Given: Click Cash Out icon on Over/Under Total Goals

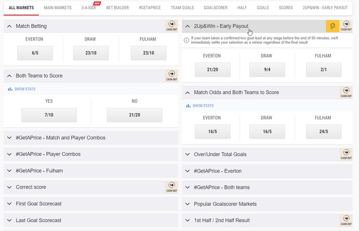Looking at the screenshot, I should [346, 155].
